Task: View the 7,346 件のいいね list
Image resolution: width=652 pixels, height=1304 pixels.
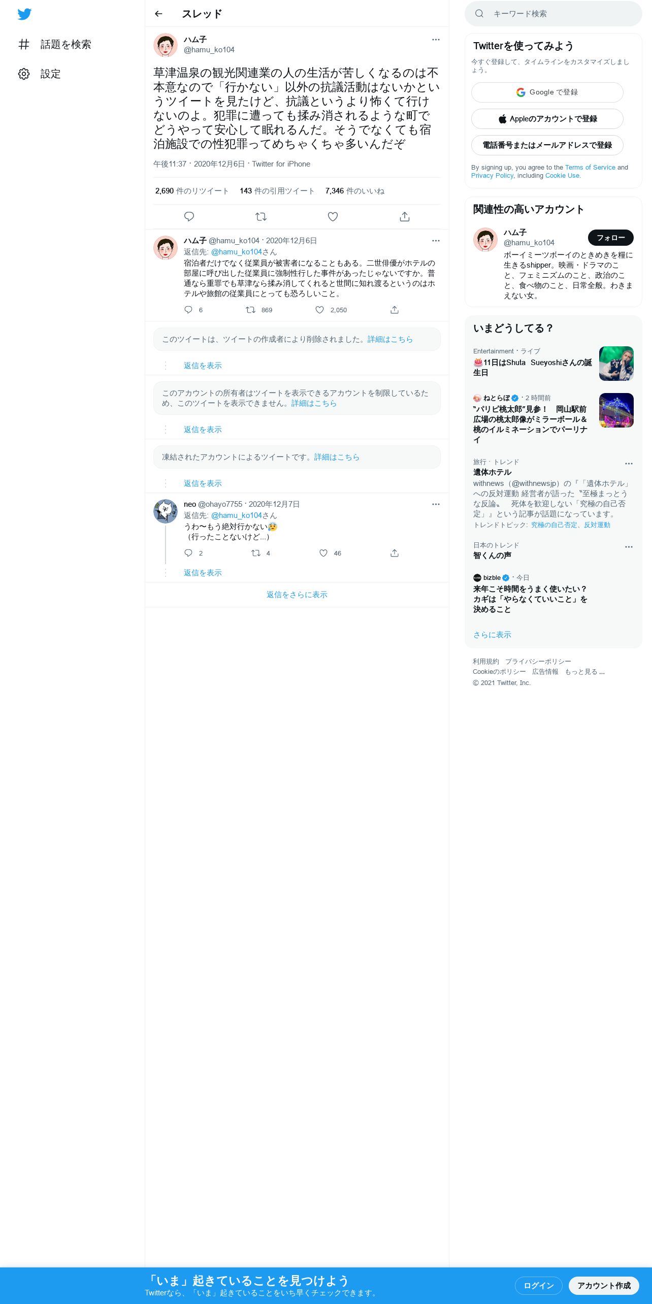Action: coord(355,191)
